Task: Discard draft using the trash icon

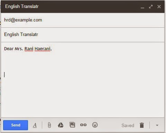Action: (142, 125)
